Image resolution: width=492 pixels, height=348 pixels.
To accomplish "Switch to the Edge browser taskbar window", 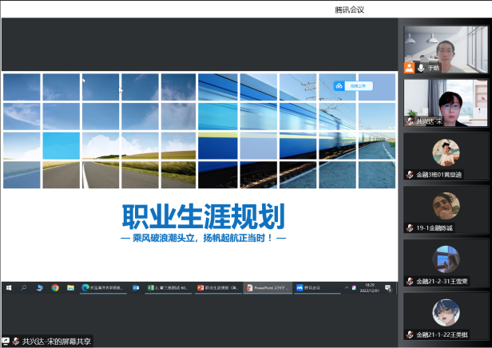I will pos(102,287).
